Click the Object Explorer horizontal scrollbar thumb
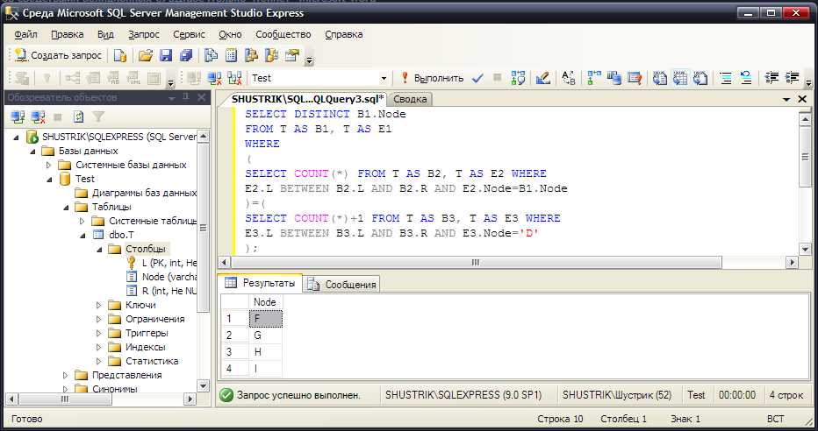Screen dimensions: 818x431 pyautogui.click(x=65, y=399)
